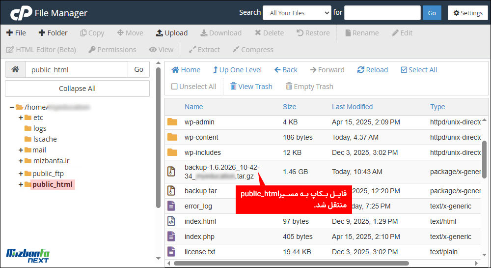Image resolution: width=491 pixels, height=268 pixels.
Task: Click the Reload icon in navigation bar
Action: point(361,70)
